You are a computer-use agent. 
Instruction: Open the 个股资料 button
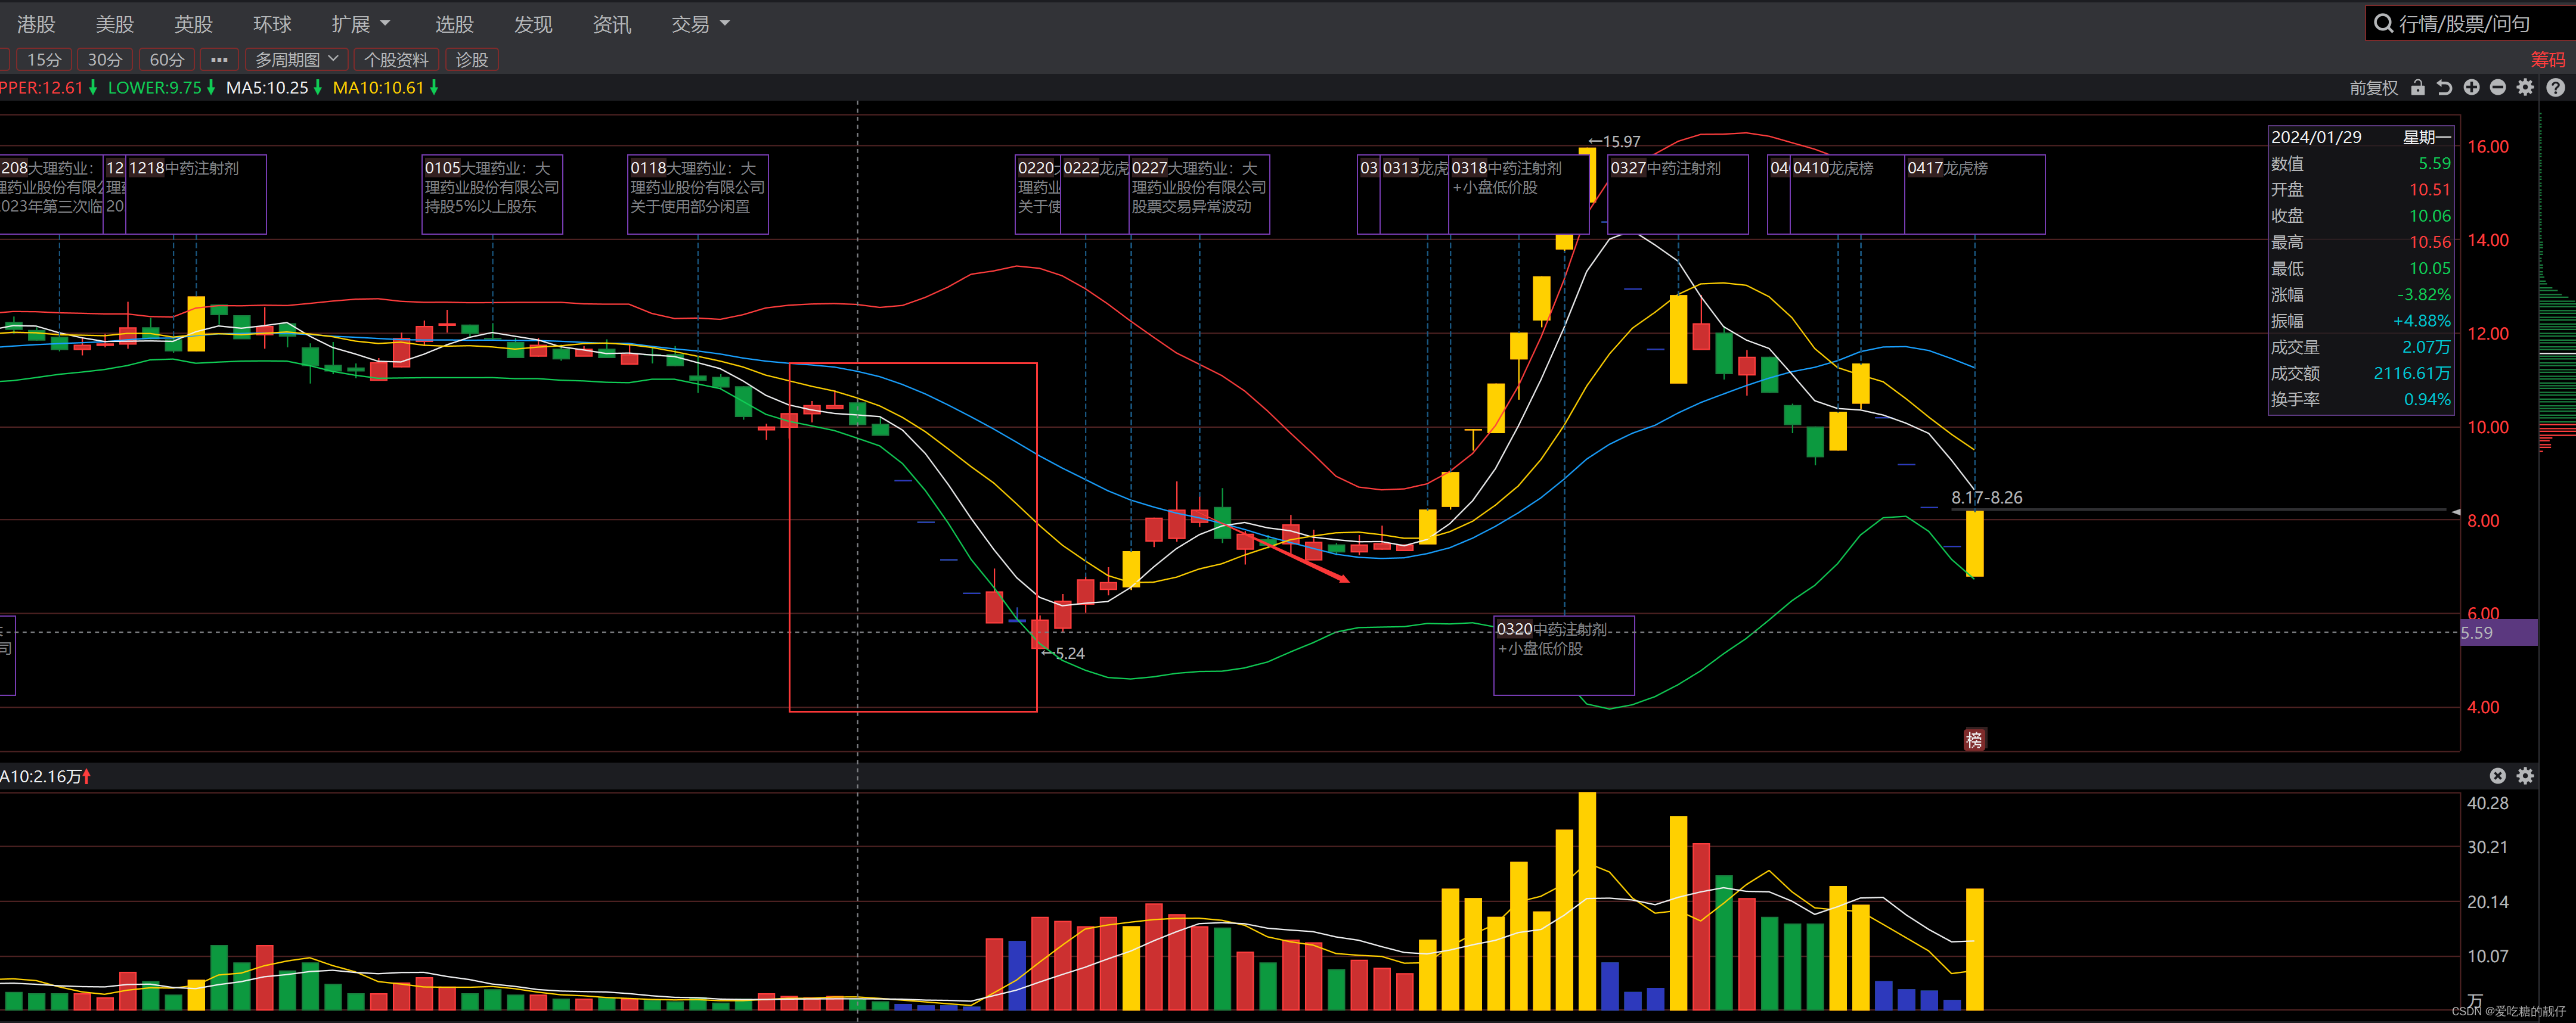[x=396, y=60]
